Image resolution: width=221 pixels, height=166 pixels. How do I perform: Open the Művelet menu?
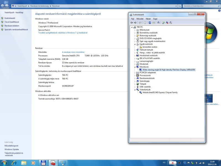point(140,19)
